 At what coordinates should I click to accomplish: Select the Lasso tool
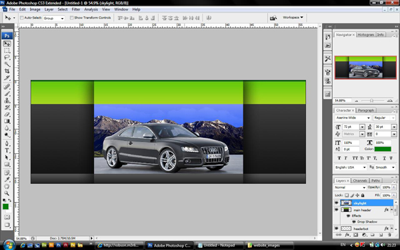point(7,57)
